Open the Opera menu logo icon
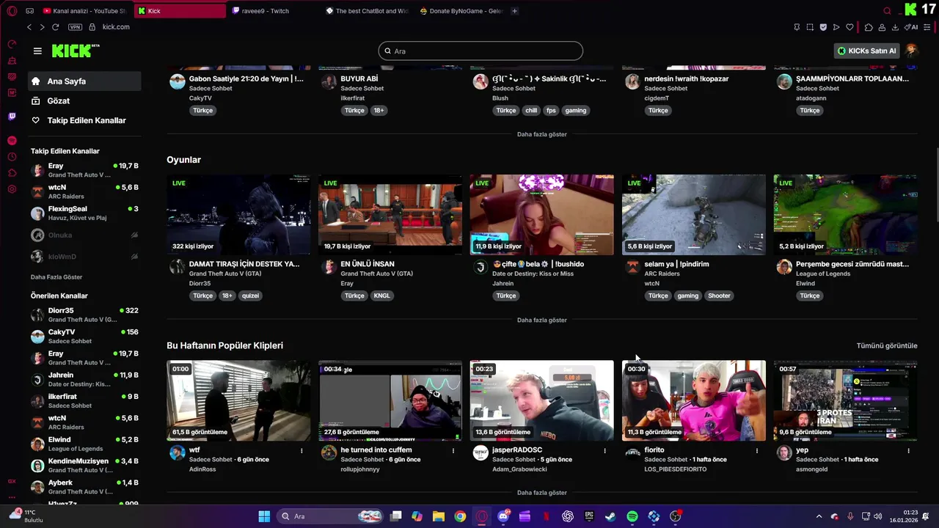The width and height of the screenshot is (939, 528). tap(11, 11)
